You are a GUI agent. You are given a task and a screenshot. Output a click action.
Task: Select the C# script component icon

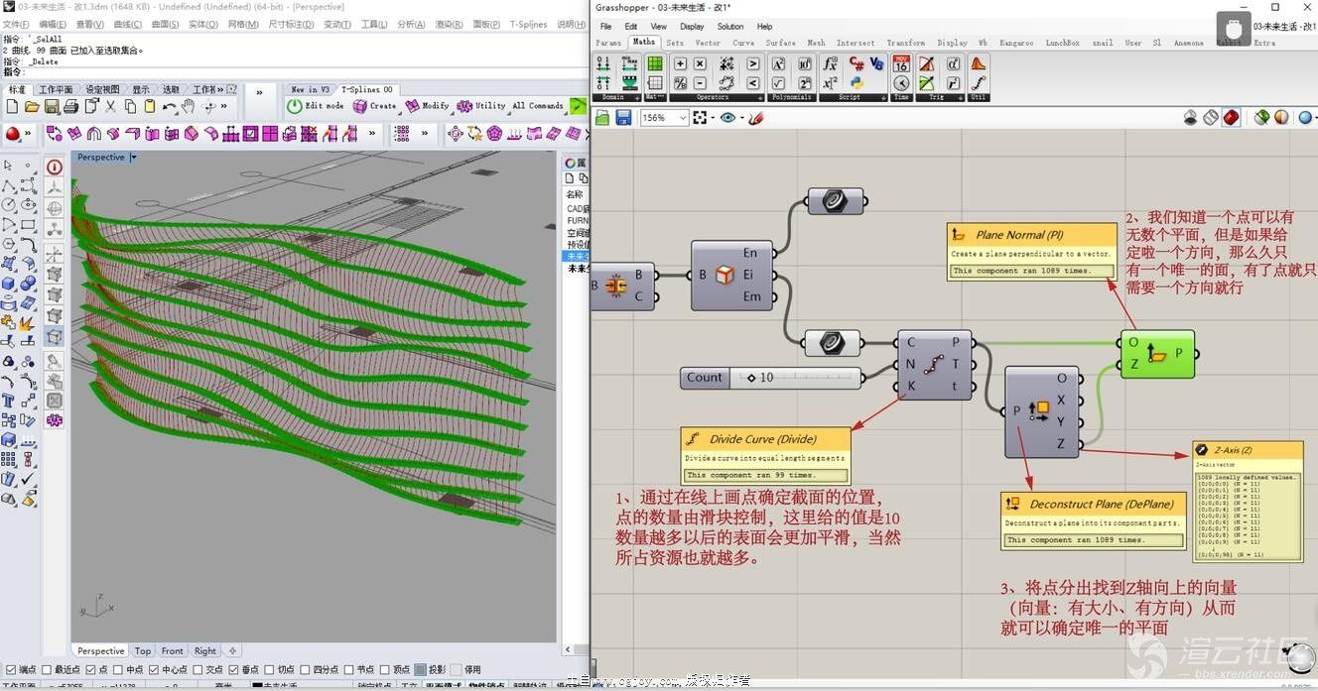tap(857, 63)
